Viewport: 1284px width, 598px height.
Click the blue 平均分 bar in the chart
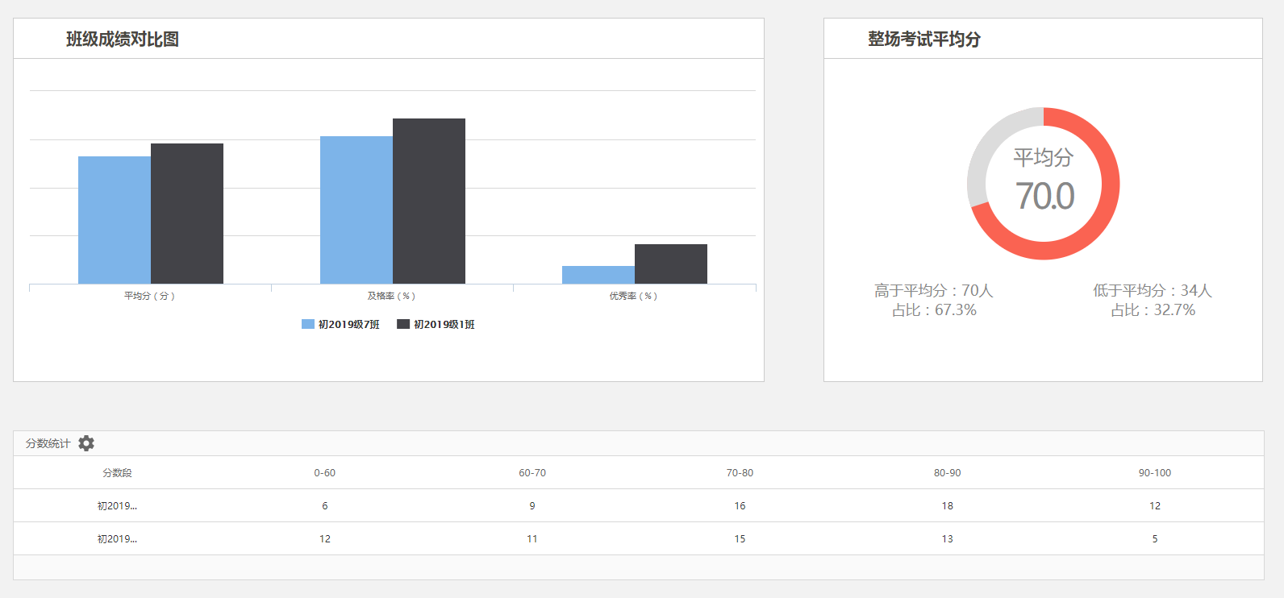(x=115, y=220)
